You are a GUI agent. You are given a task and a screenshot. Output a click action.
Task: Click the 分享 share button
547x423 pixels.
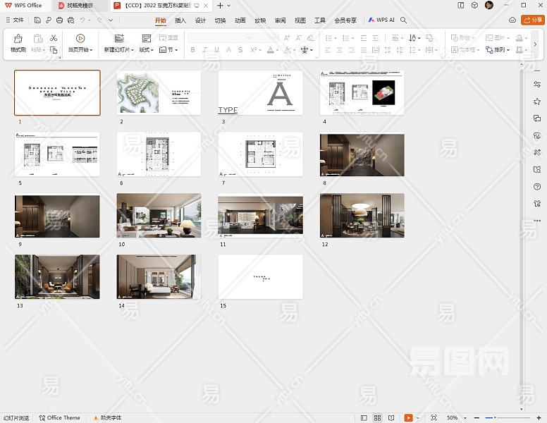coord(532,20)
